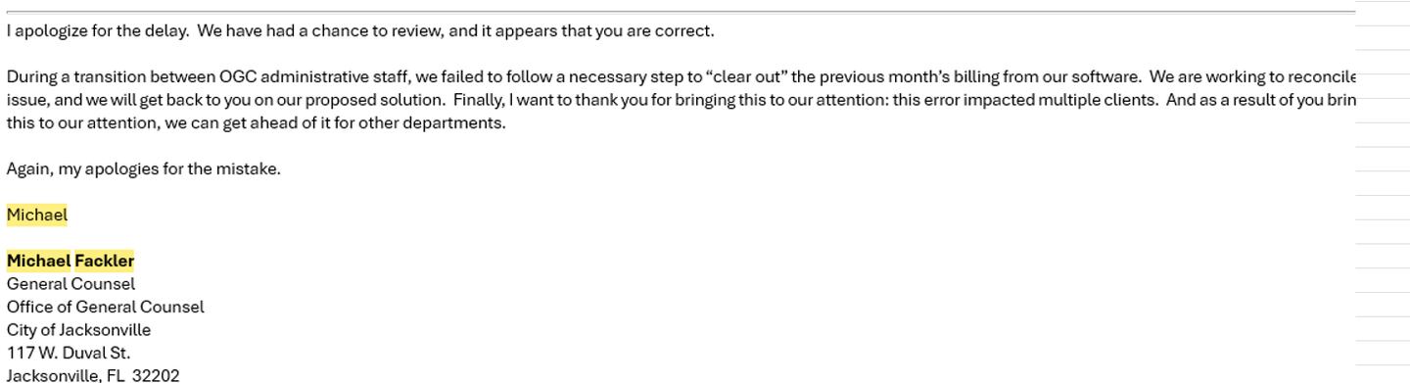Click the highlighted word "Michael" sign-off
The width and height of the screenshot is (1410, 383).
point(37,215)
